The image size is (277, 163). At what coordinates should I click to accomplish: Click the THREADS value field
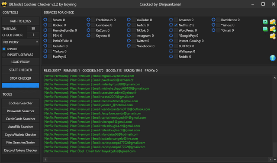[33, 29]
